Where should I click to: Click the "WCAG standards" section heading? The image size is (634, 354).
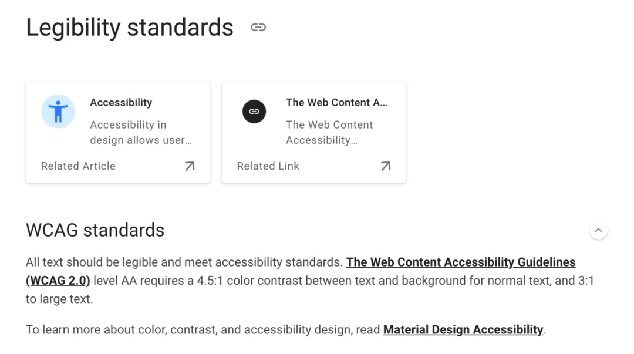pyautogui.click(x=95, y=230)
